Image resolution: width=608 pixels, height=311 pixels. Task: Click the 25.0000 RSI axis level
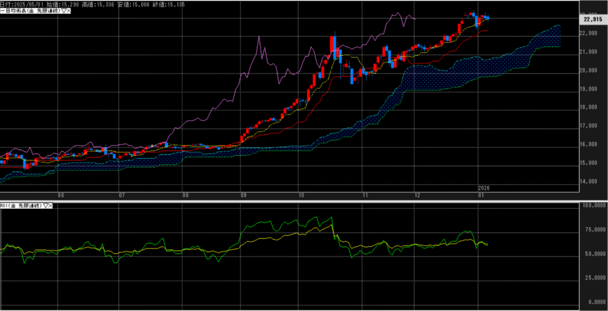coord(593,277)
